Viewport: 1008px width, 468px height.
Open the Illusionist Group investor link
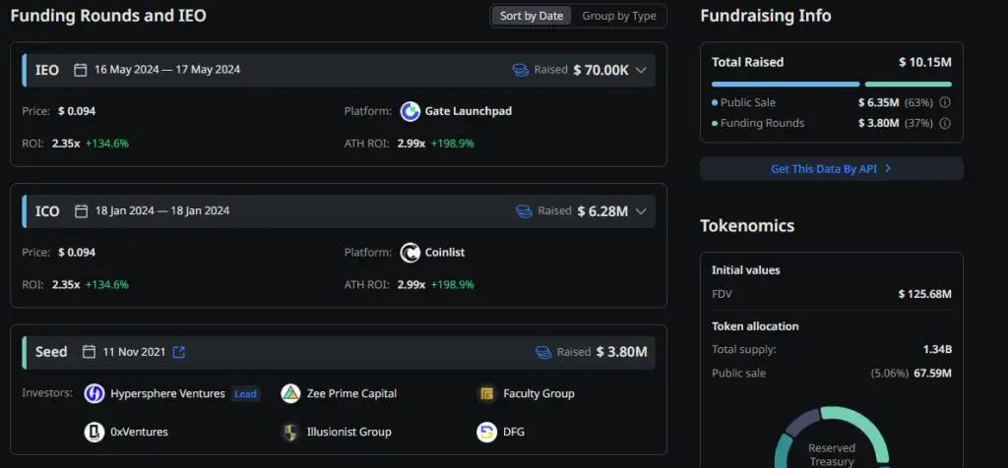[347, 432]
